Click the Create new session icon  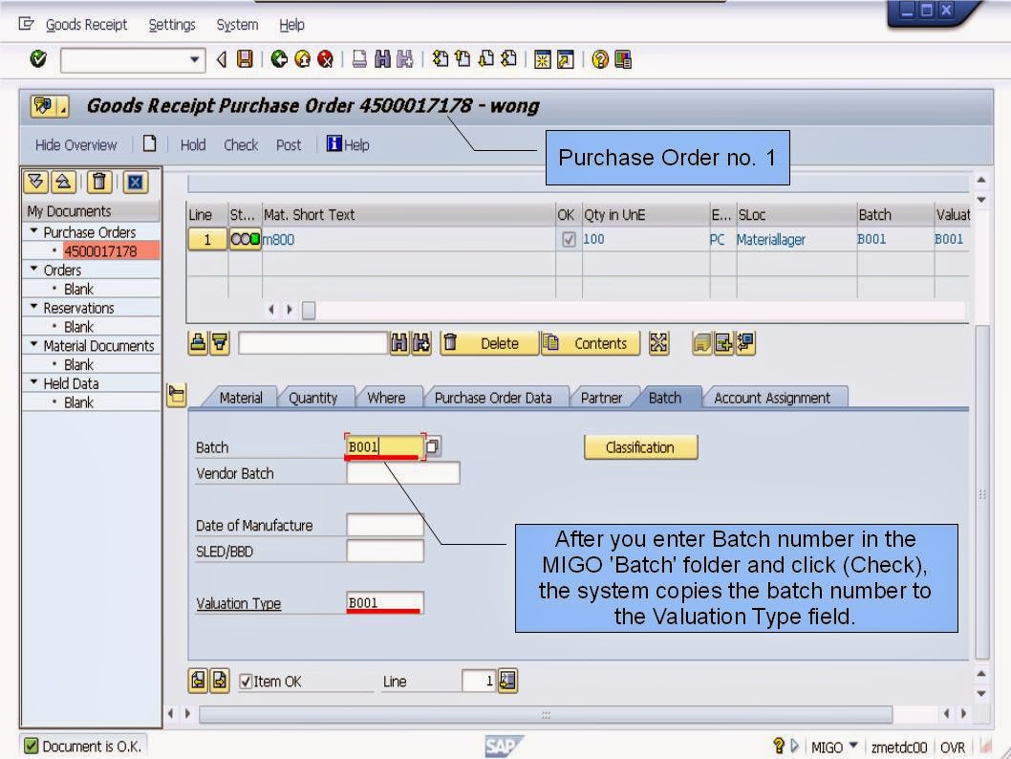point(541,59)
